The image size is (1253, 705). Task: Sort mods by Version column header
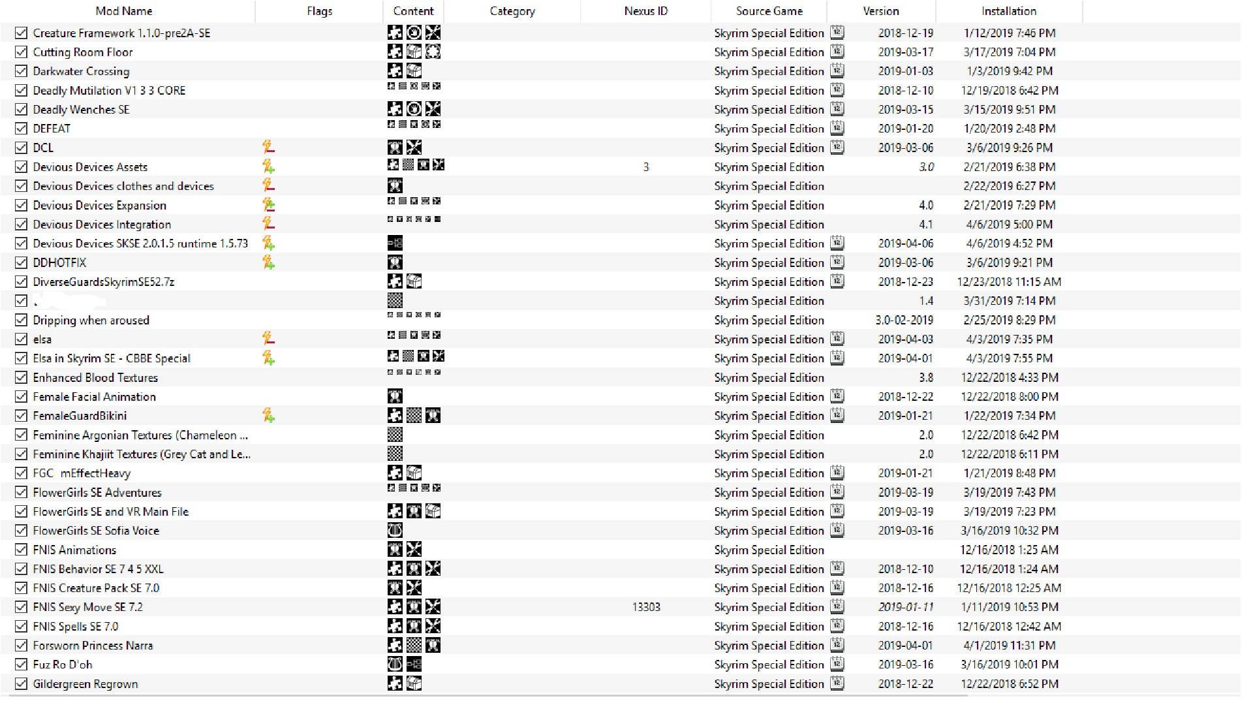(881, 11)
